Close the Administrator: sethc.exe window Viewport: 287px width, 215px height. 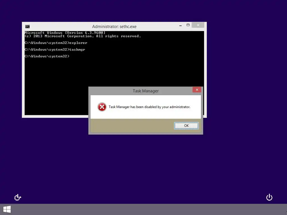click(x=198, y=25)
